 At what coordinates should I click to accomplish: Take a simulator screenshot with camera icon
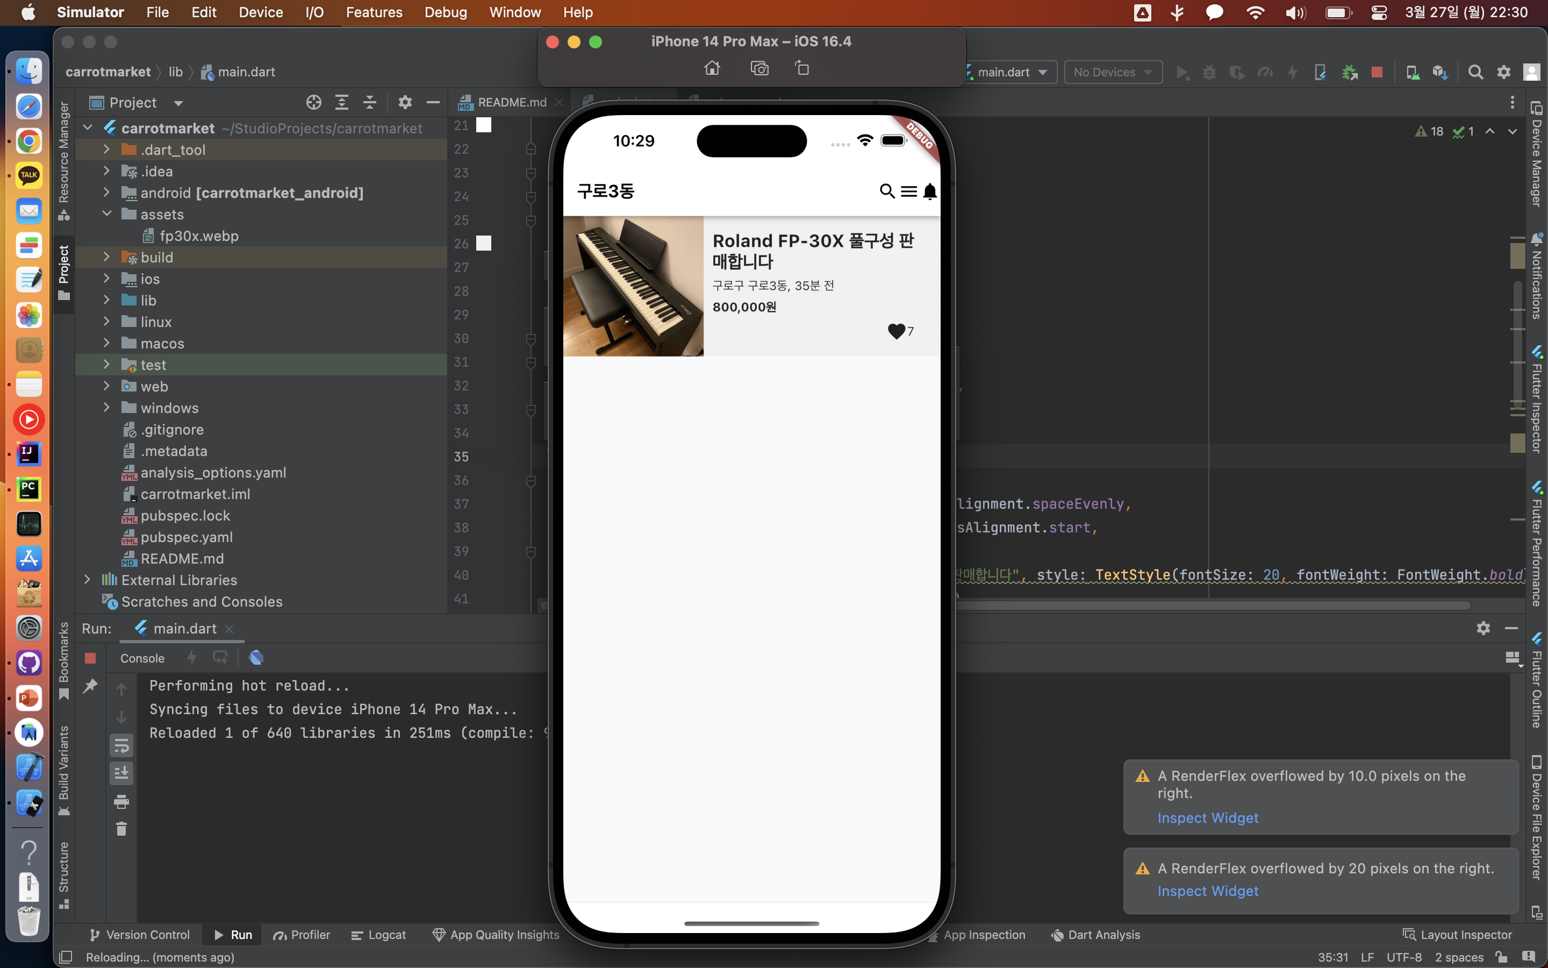tap(759, 68)
